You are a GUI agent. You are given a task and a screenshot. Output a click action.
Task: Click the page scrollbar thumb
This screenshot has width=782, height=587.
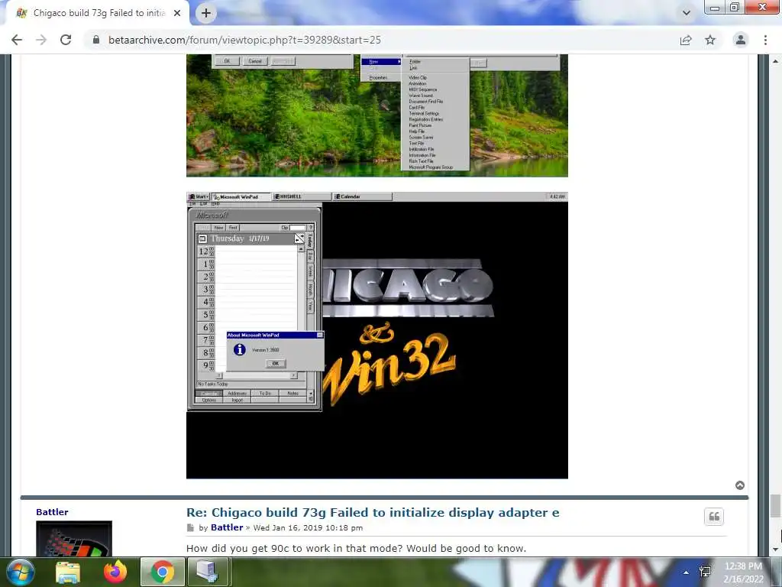click(775, 506)
